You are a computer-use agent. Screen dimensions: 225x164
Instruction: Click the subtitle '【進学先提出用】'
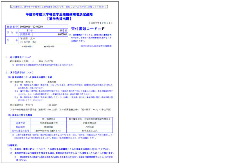click(x=59, y=19)
